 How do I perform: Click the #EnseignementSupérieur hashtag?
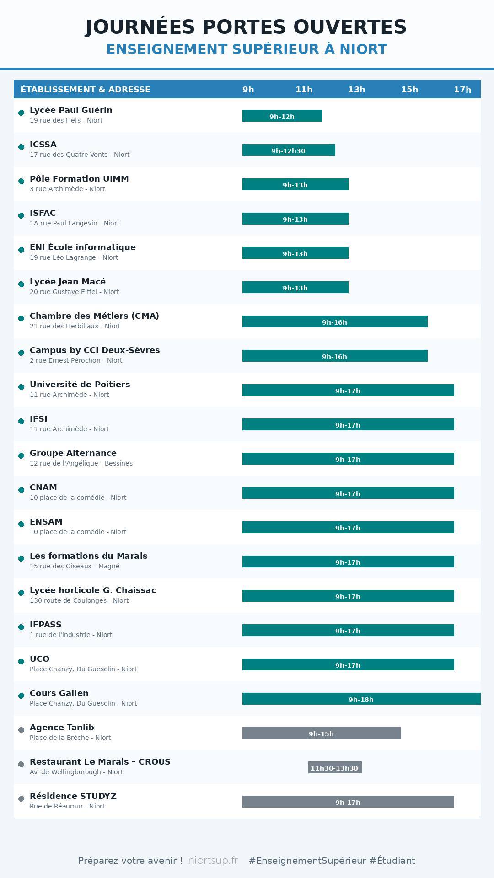tap(307, 861)
